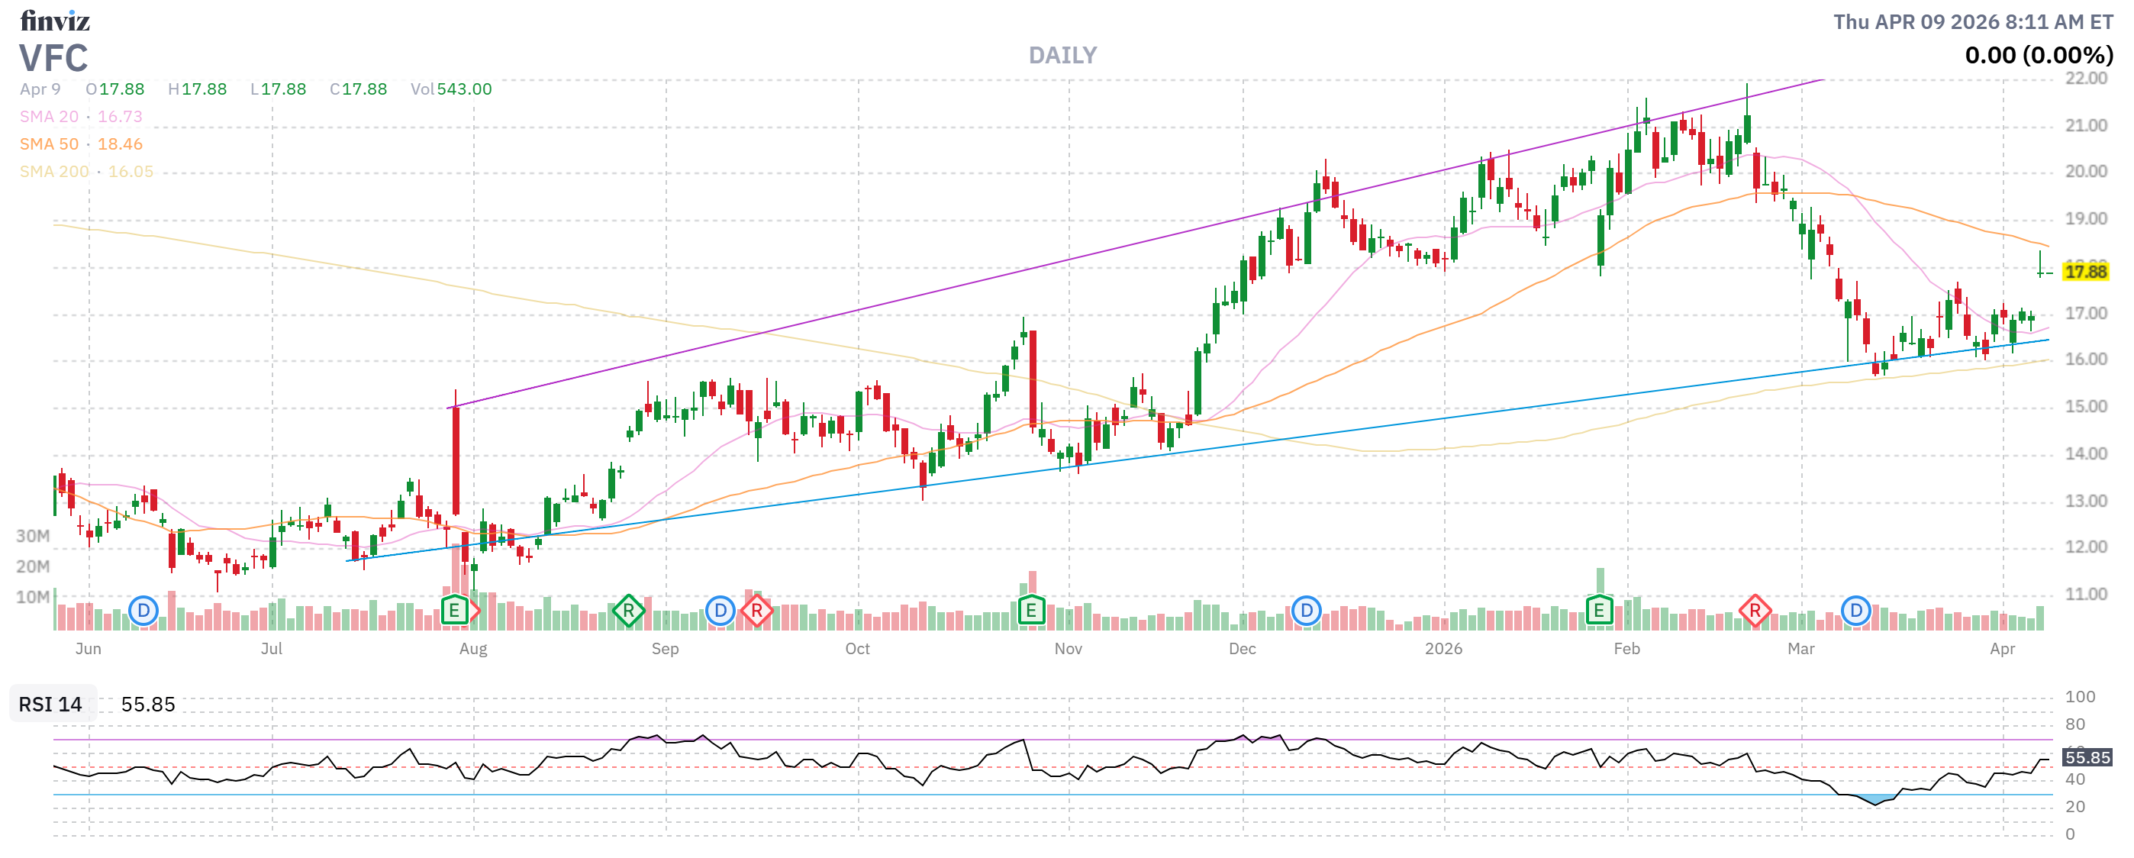
Task: Click the 55.85 RSI value tag on the axis
Action: pos(2087,758)
